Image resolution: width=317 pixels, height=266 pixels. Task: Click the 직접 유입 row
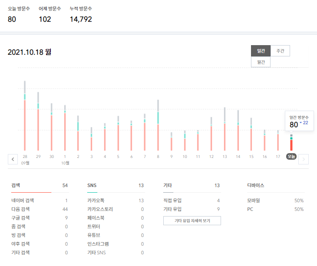(192, 200)
